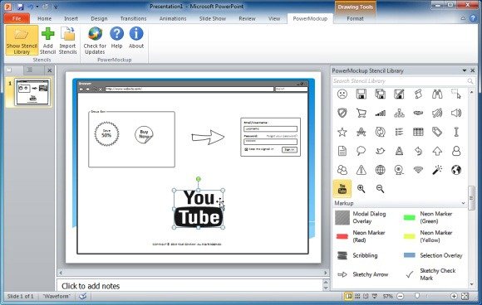The height and width of the screenshot is (305, 482).
Task: Switch to the Outline pane tab
Action: coord(30,70)
